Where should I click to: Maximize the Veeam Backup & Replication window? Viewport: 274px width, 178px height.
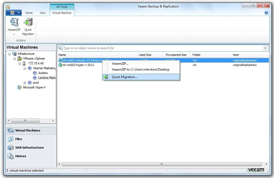tap(253, 5)
